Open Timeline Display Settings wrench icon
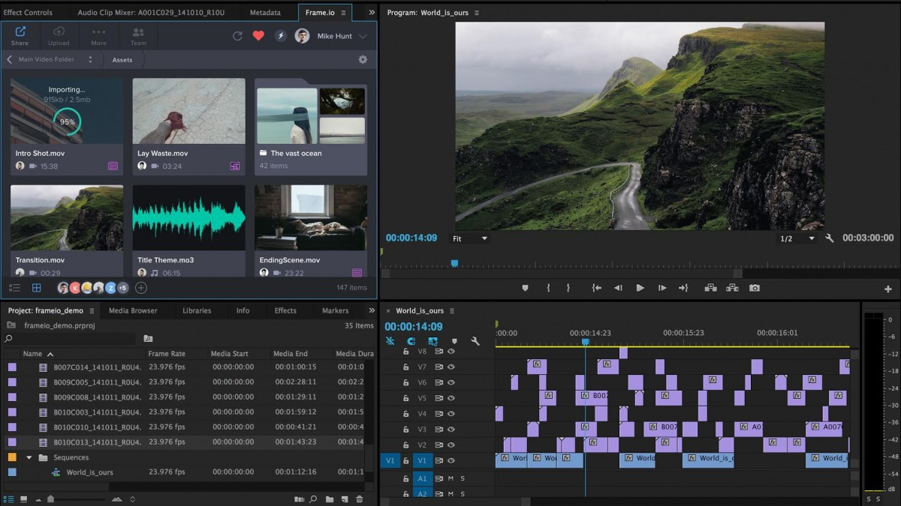 pyautogui.click(x=476, y=340)
